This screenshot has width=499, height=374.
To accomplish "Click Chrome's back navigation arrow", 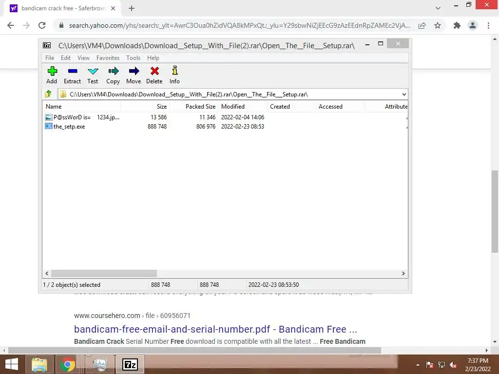I will pos(11,25).
